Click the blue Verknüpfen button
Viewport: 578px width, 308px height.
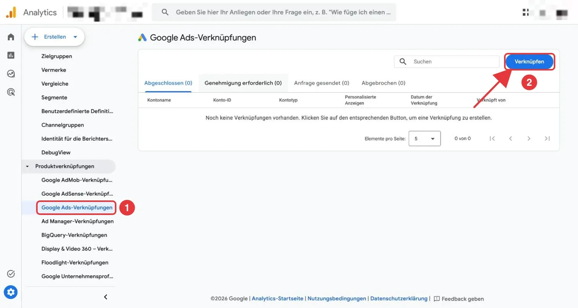tap(529, 62)
